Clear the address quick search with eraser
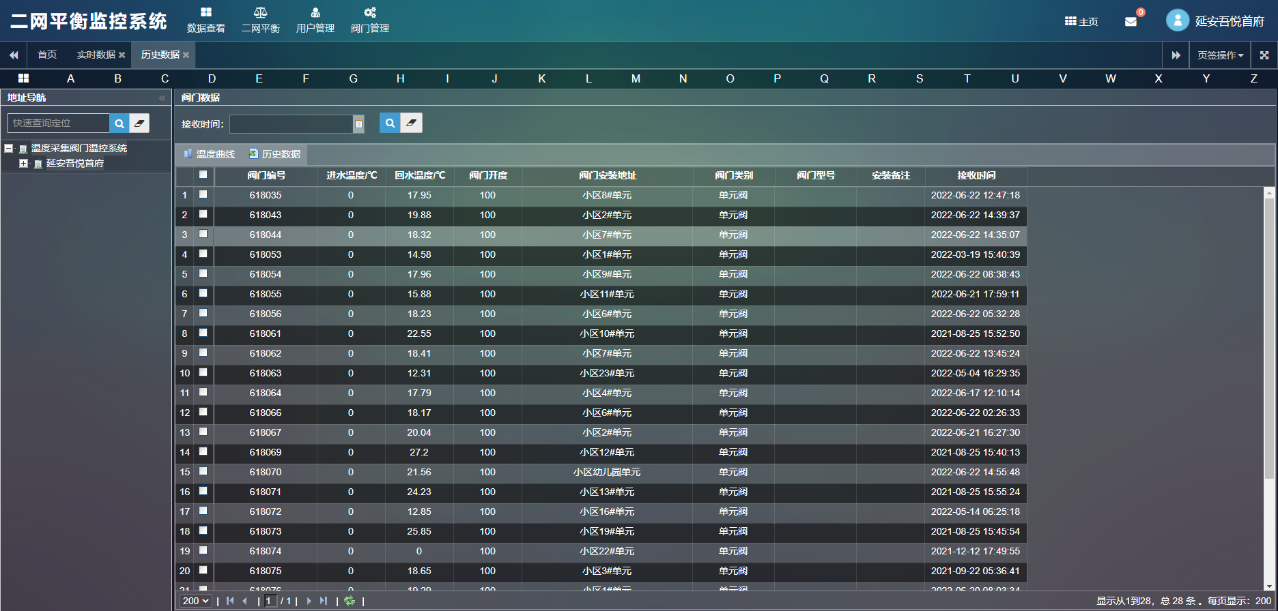1278x611 pixels. click(x=139, y=123)
